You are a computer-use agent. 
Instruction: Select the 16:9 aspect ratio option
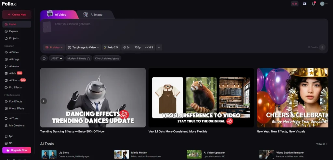click(x=149, y=47)
